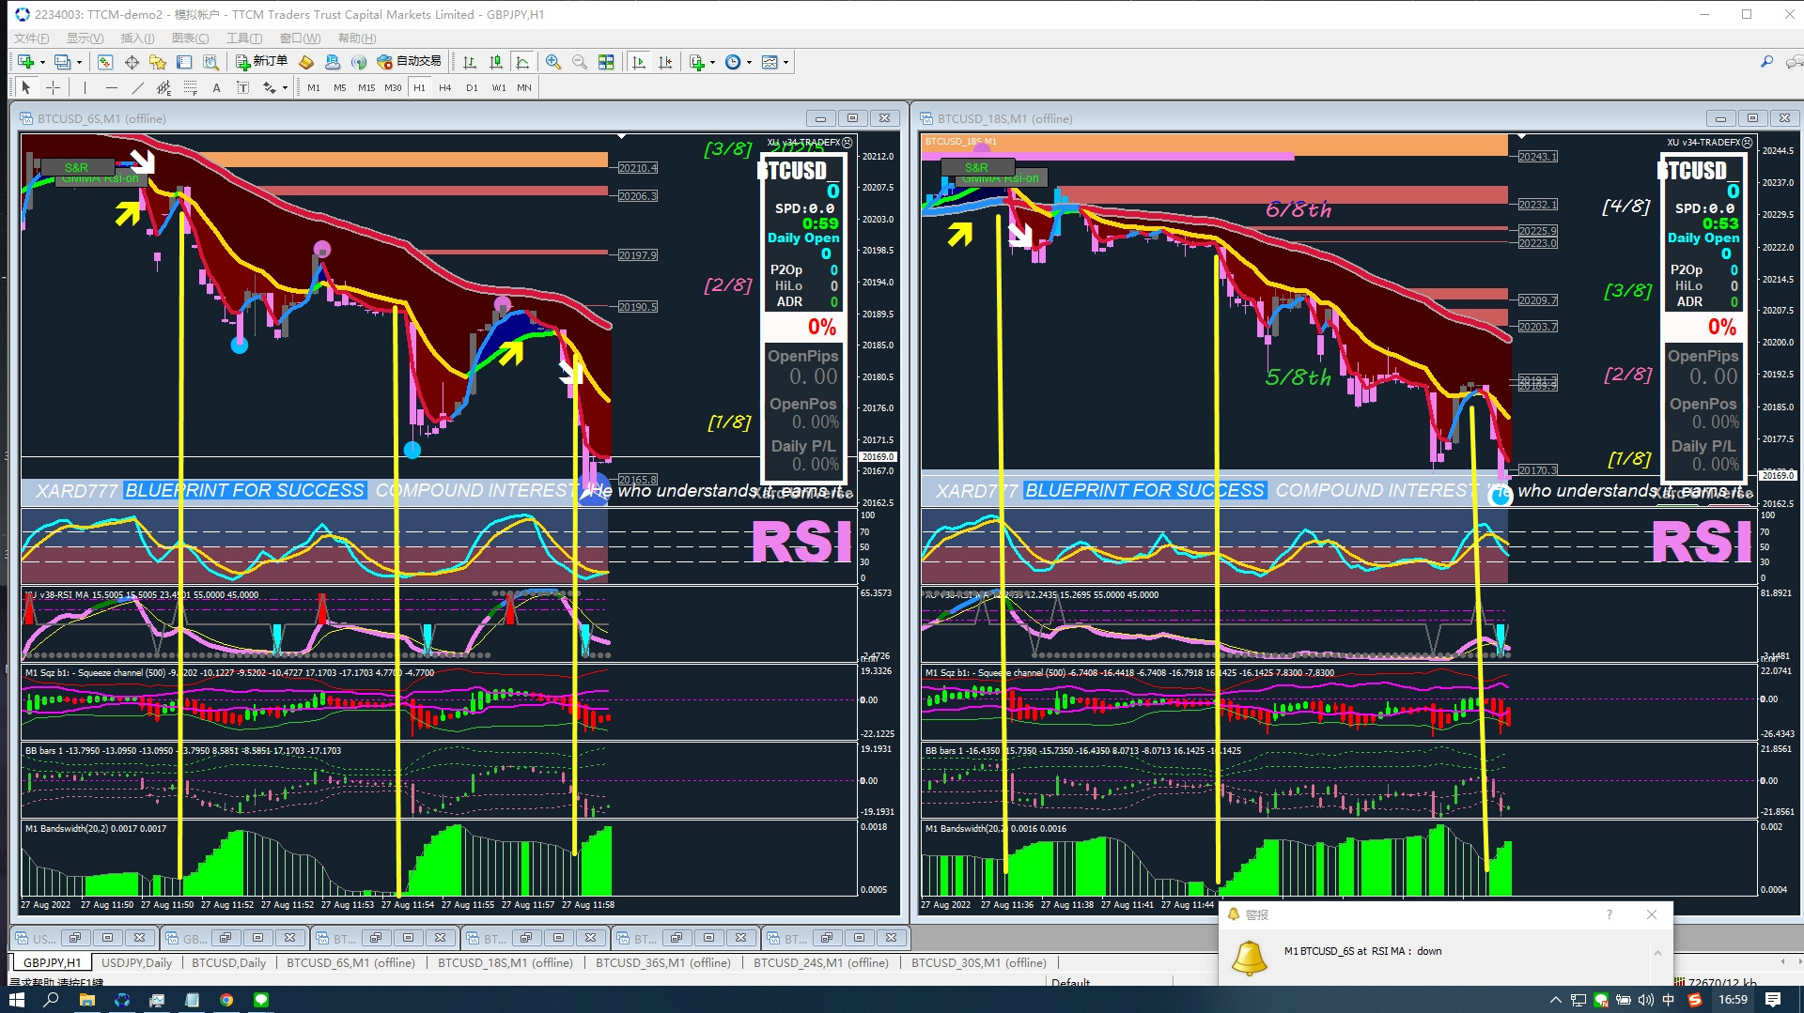Viewport: 1804px width, 1013px height.
Task: Open the 显示(V) menu
Action: [85, 38]
